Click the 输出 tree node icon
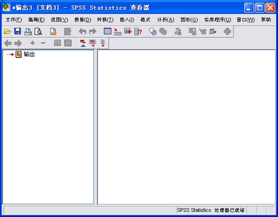This screenshot has height=217, width=278. (x=19, y=54)
